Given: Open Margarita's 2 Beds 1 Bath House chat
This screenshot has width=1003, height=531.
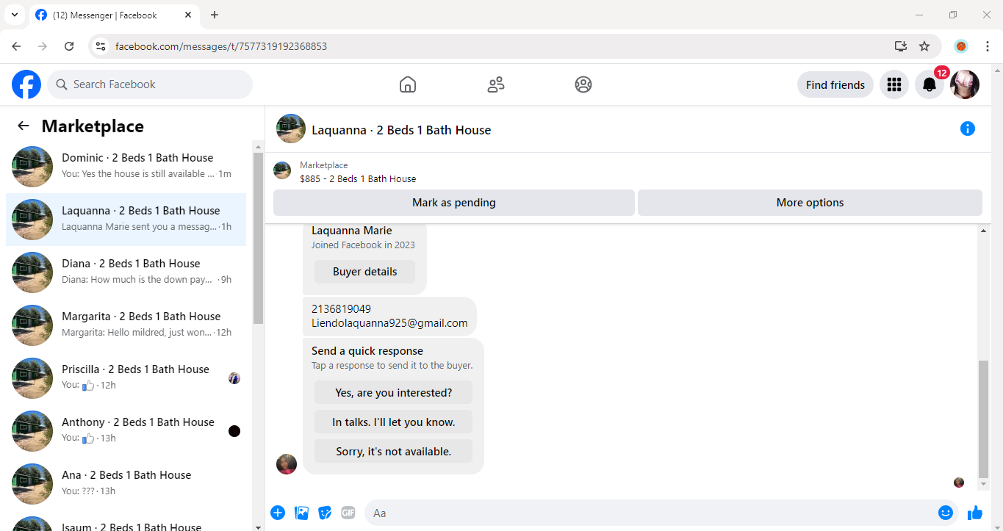Looking at the screenshot, I should click(126, 325).
